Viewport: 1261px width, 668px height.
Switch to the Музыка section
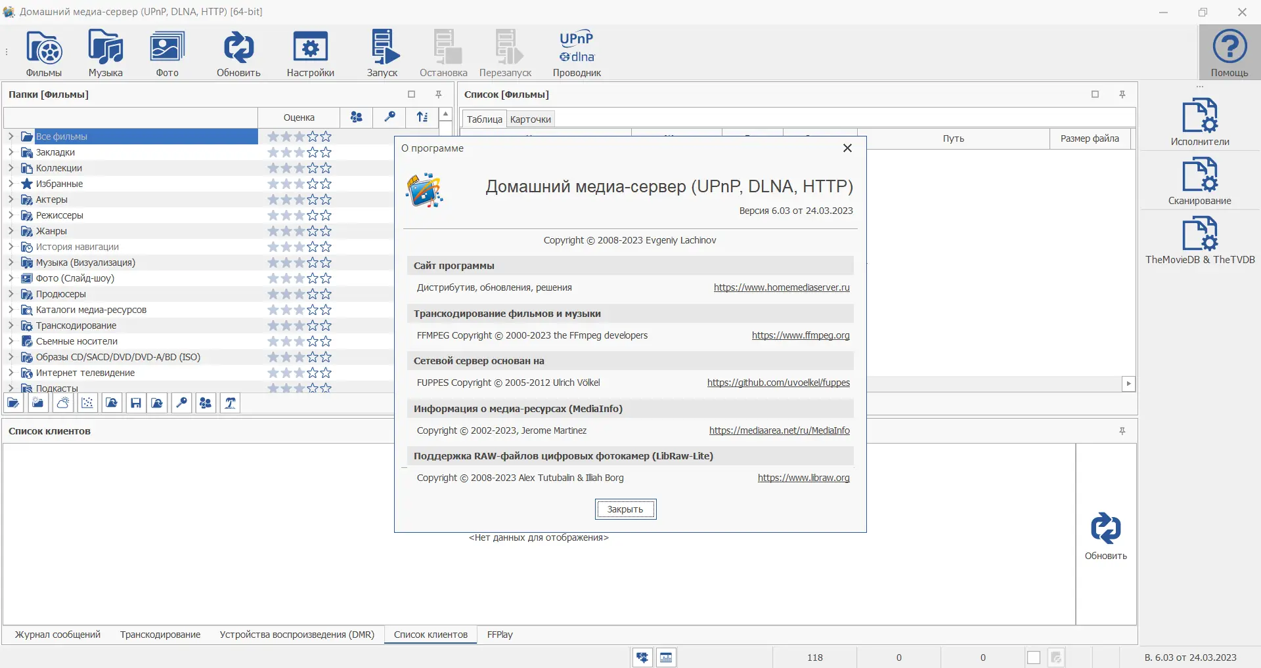coord(106,54)
